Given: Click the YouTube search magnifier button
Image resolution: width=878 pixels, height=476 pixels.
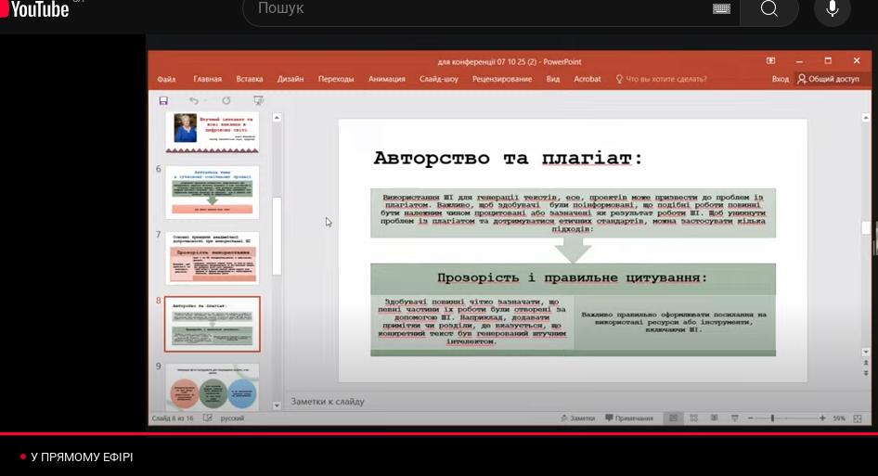Looking at the screenshot, I should (768, 9).
